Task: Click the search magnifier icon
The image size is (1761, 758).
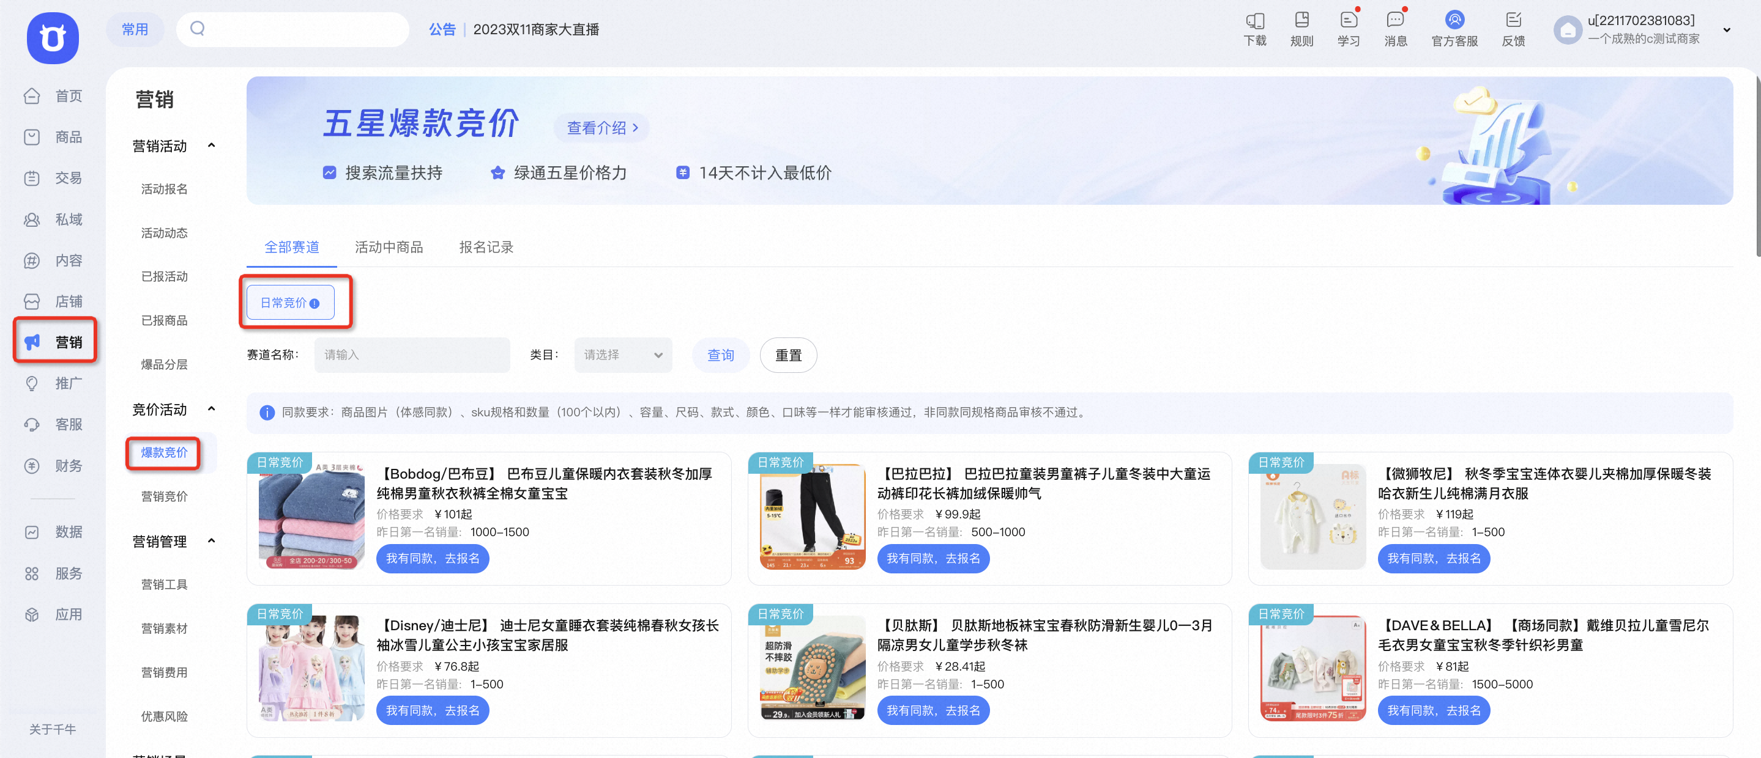Action: click(x=198, y=29)
